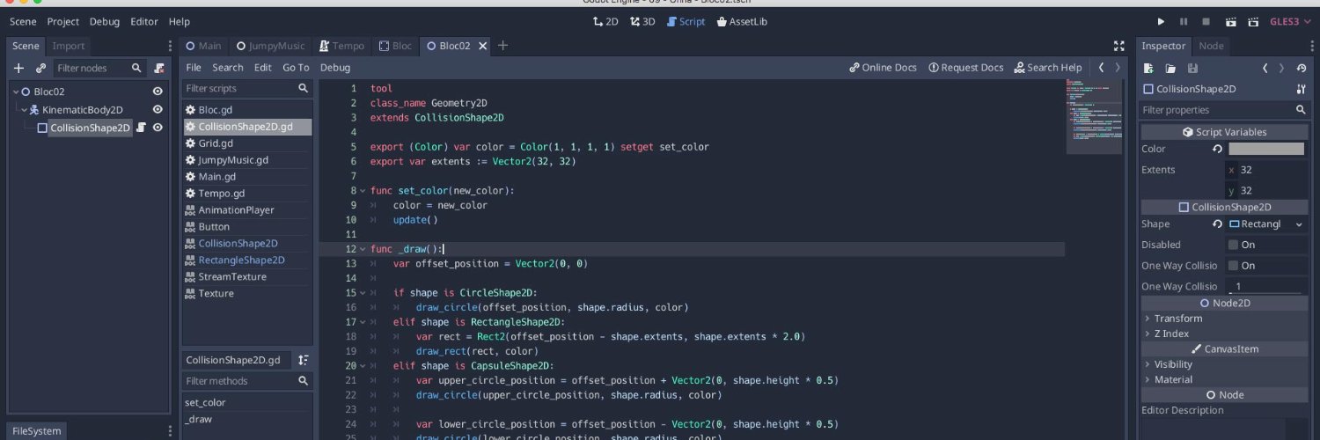Save the edited resource disk icon
The image size is (1320, 440).
(x=1192, y=68)
